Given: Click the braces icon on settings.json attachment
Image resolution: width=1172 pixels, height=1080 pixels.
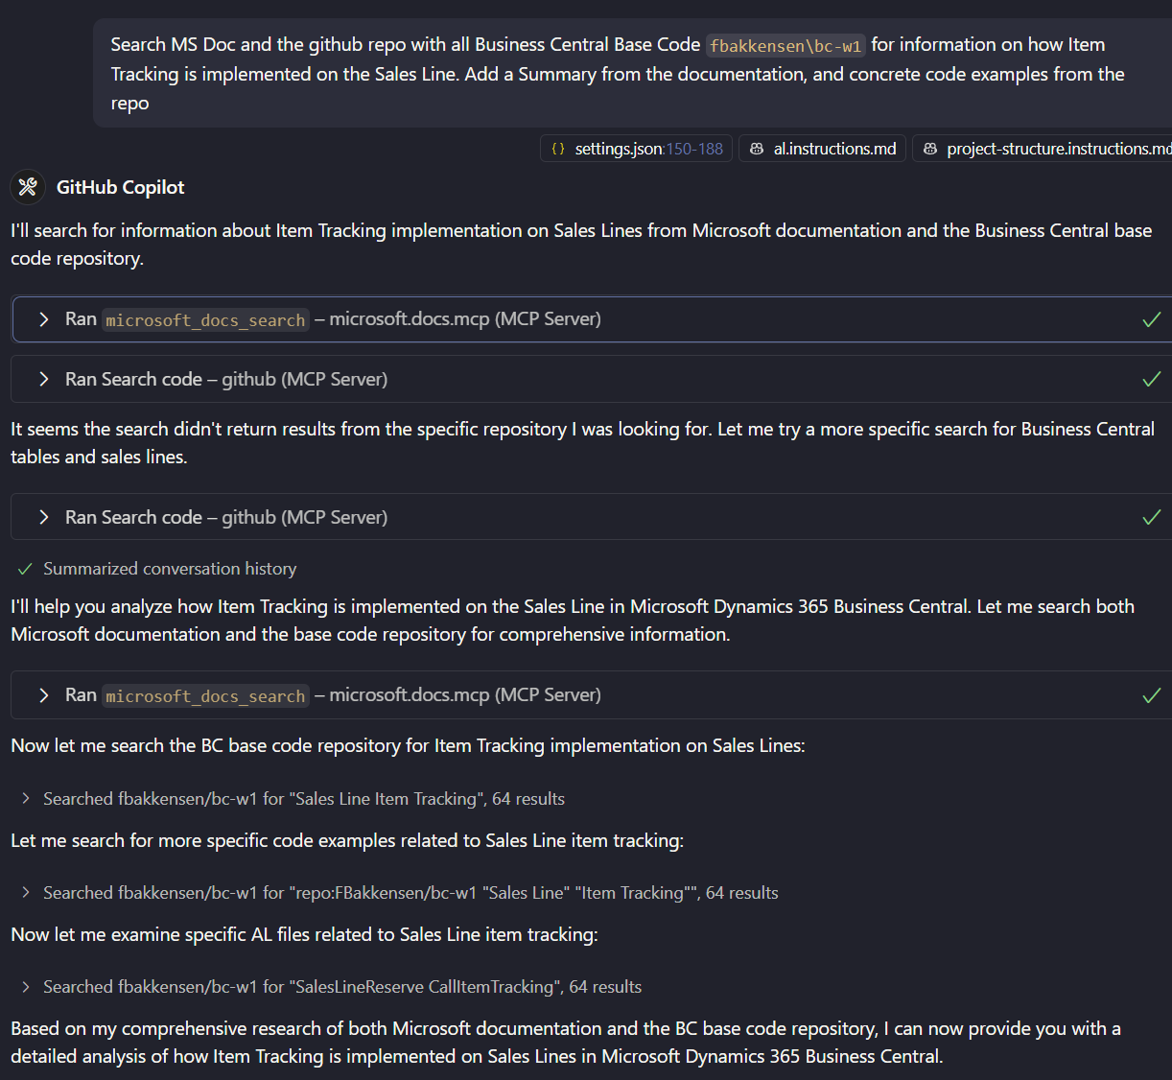Looking at the screenshot, I should (558, 149).
